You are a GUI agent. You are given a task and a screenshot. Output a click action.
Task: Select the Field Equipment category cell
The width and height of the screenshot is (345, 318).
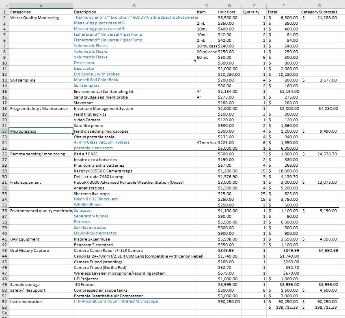[41, 182]
